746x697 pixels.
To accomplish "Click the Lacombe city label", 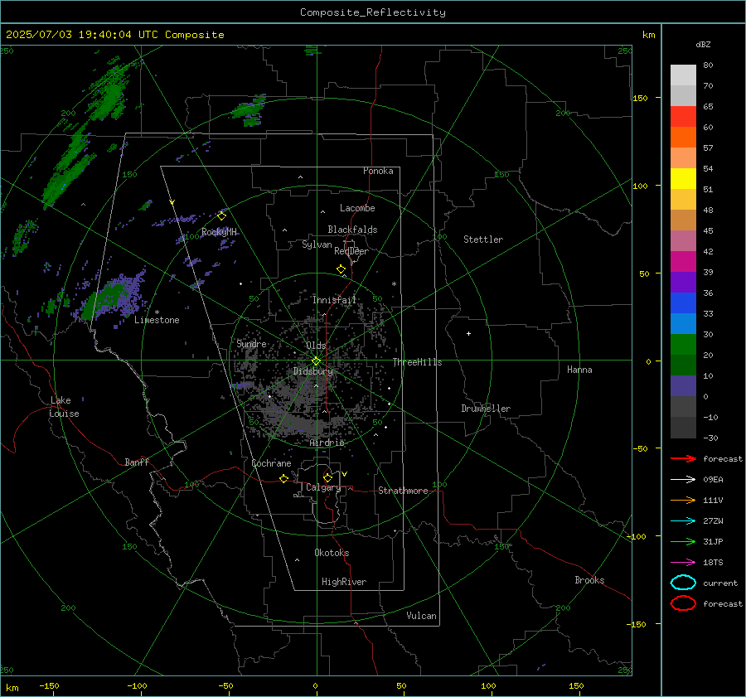I will click(357, 208).
